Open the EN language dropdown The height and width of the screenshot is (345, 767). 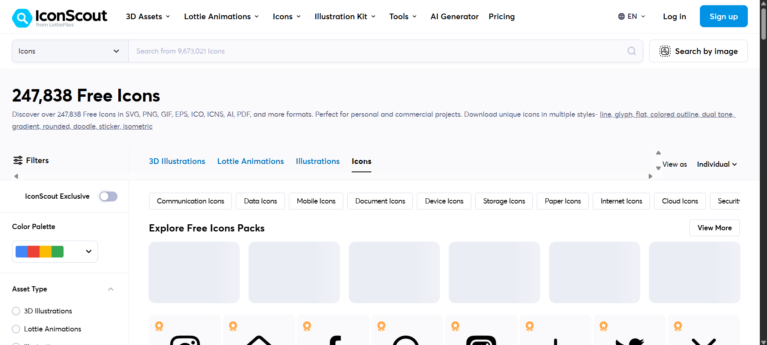632,16
